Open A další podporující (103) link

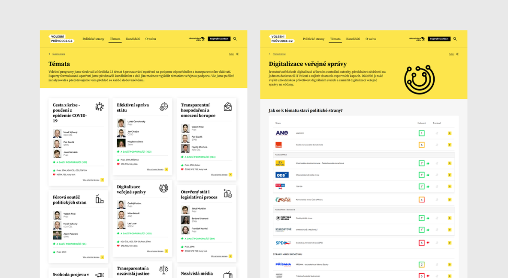point(200,157)
